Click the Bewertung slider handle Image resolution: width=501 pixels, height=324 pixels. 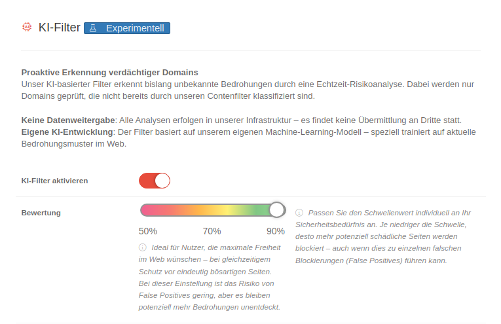pyautogui.click(x=277, y=209)
